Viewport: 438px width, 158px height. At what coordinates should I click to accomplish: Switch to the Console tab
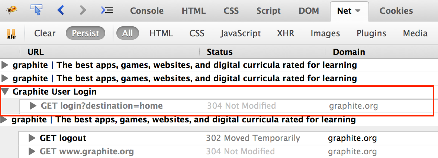(x=146, y=11)
